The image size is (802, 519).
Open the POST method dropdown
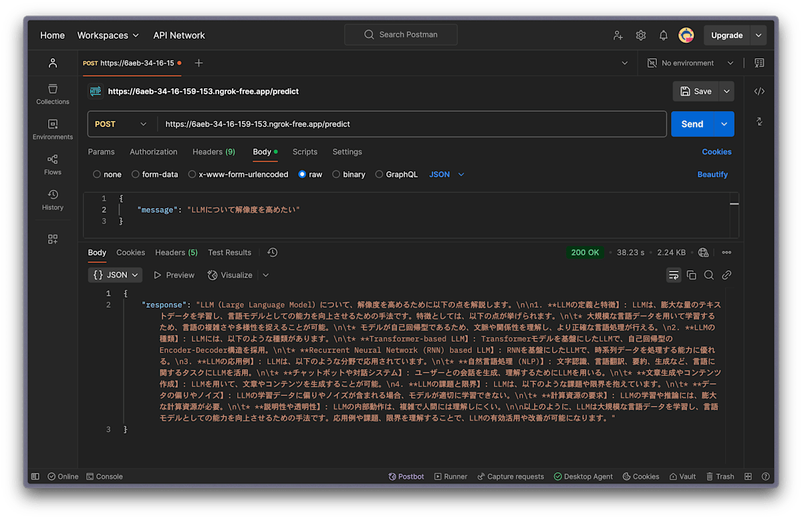[x=121, y=124]
